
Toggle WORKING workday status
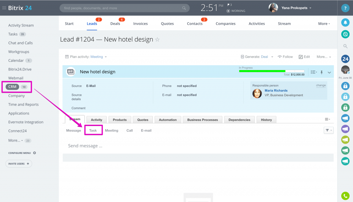point(236,11)
